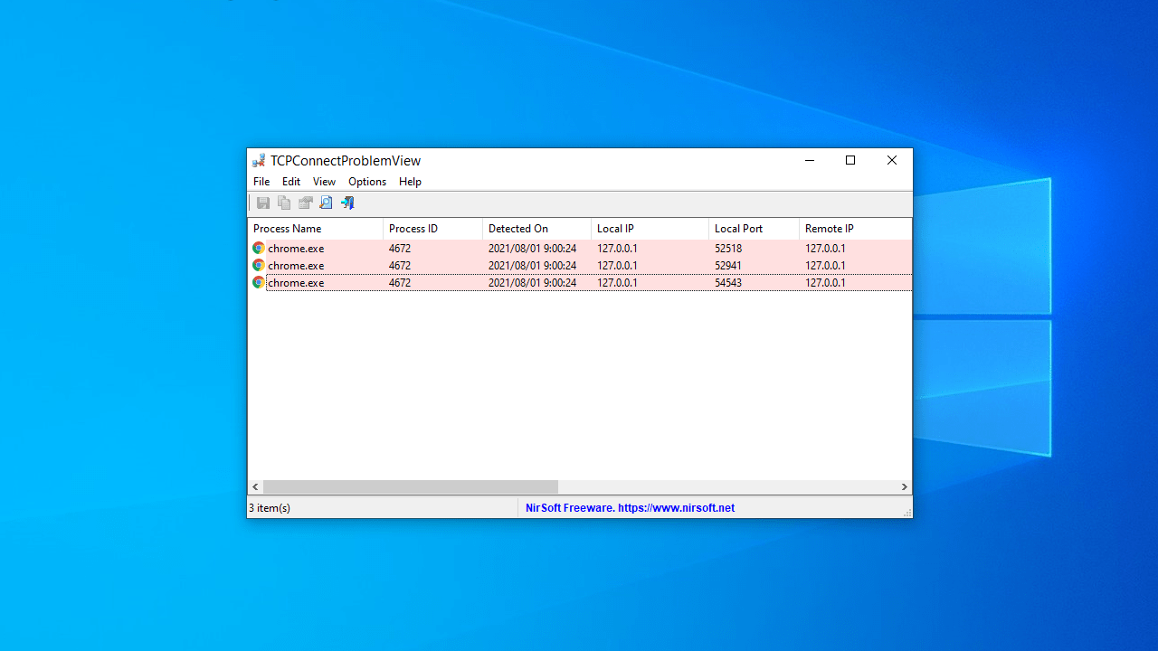Image resolution: width=1158 pixels, height=651 pixels.
Task: Click the Copy selected items toolbar icon
Action: pyautogui.click(x=284, y=203)
